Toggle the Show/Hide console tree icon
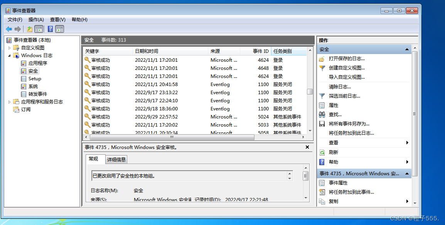The height and width of the screenshot is (225, 445). (x=39, y=29)
